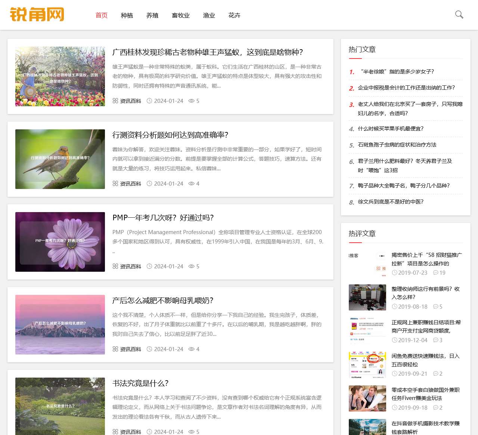Click the 资讯百科 label under PMP article

click(x=130, y=266)
